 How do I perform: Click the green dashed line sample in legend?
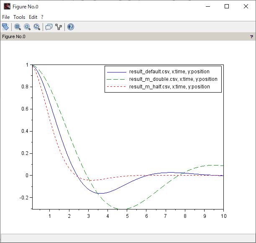(117, 80)
